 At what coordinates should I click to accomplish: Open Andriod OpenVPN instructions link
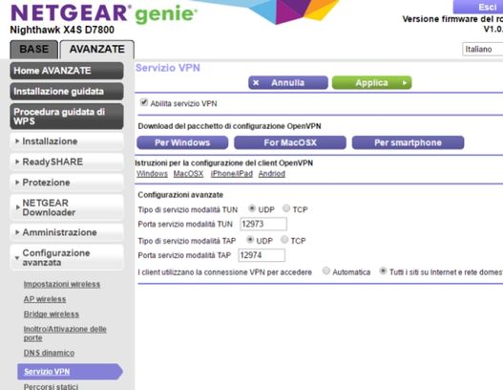272,174
